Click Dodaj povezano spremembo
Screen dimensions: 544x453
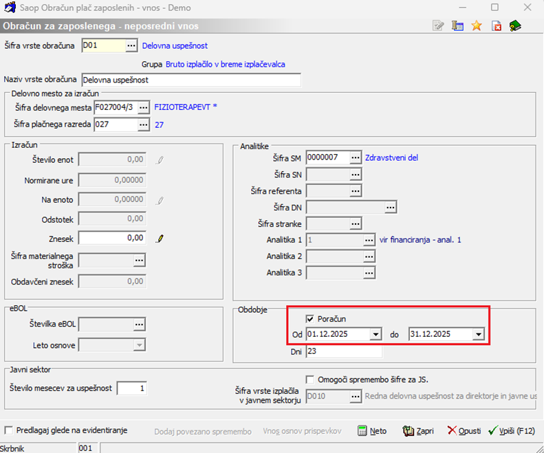203,432
